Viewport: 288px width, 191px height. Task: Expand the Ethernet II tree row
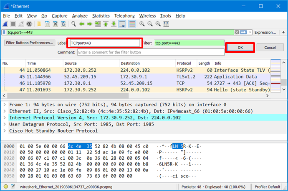5,111
